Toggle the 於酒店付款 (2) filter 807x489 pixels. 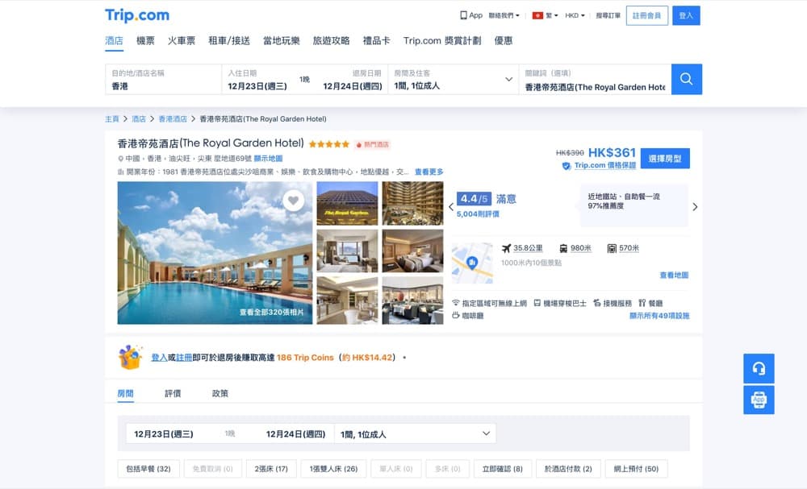568,468
